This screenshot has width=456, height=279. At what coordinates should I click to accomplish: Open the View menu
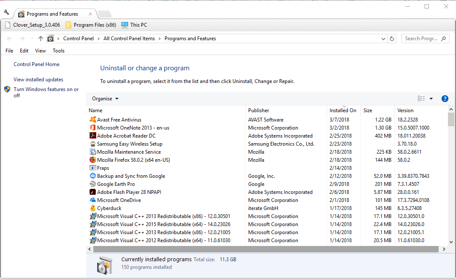click(x=40, y=51)
